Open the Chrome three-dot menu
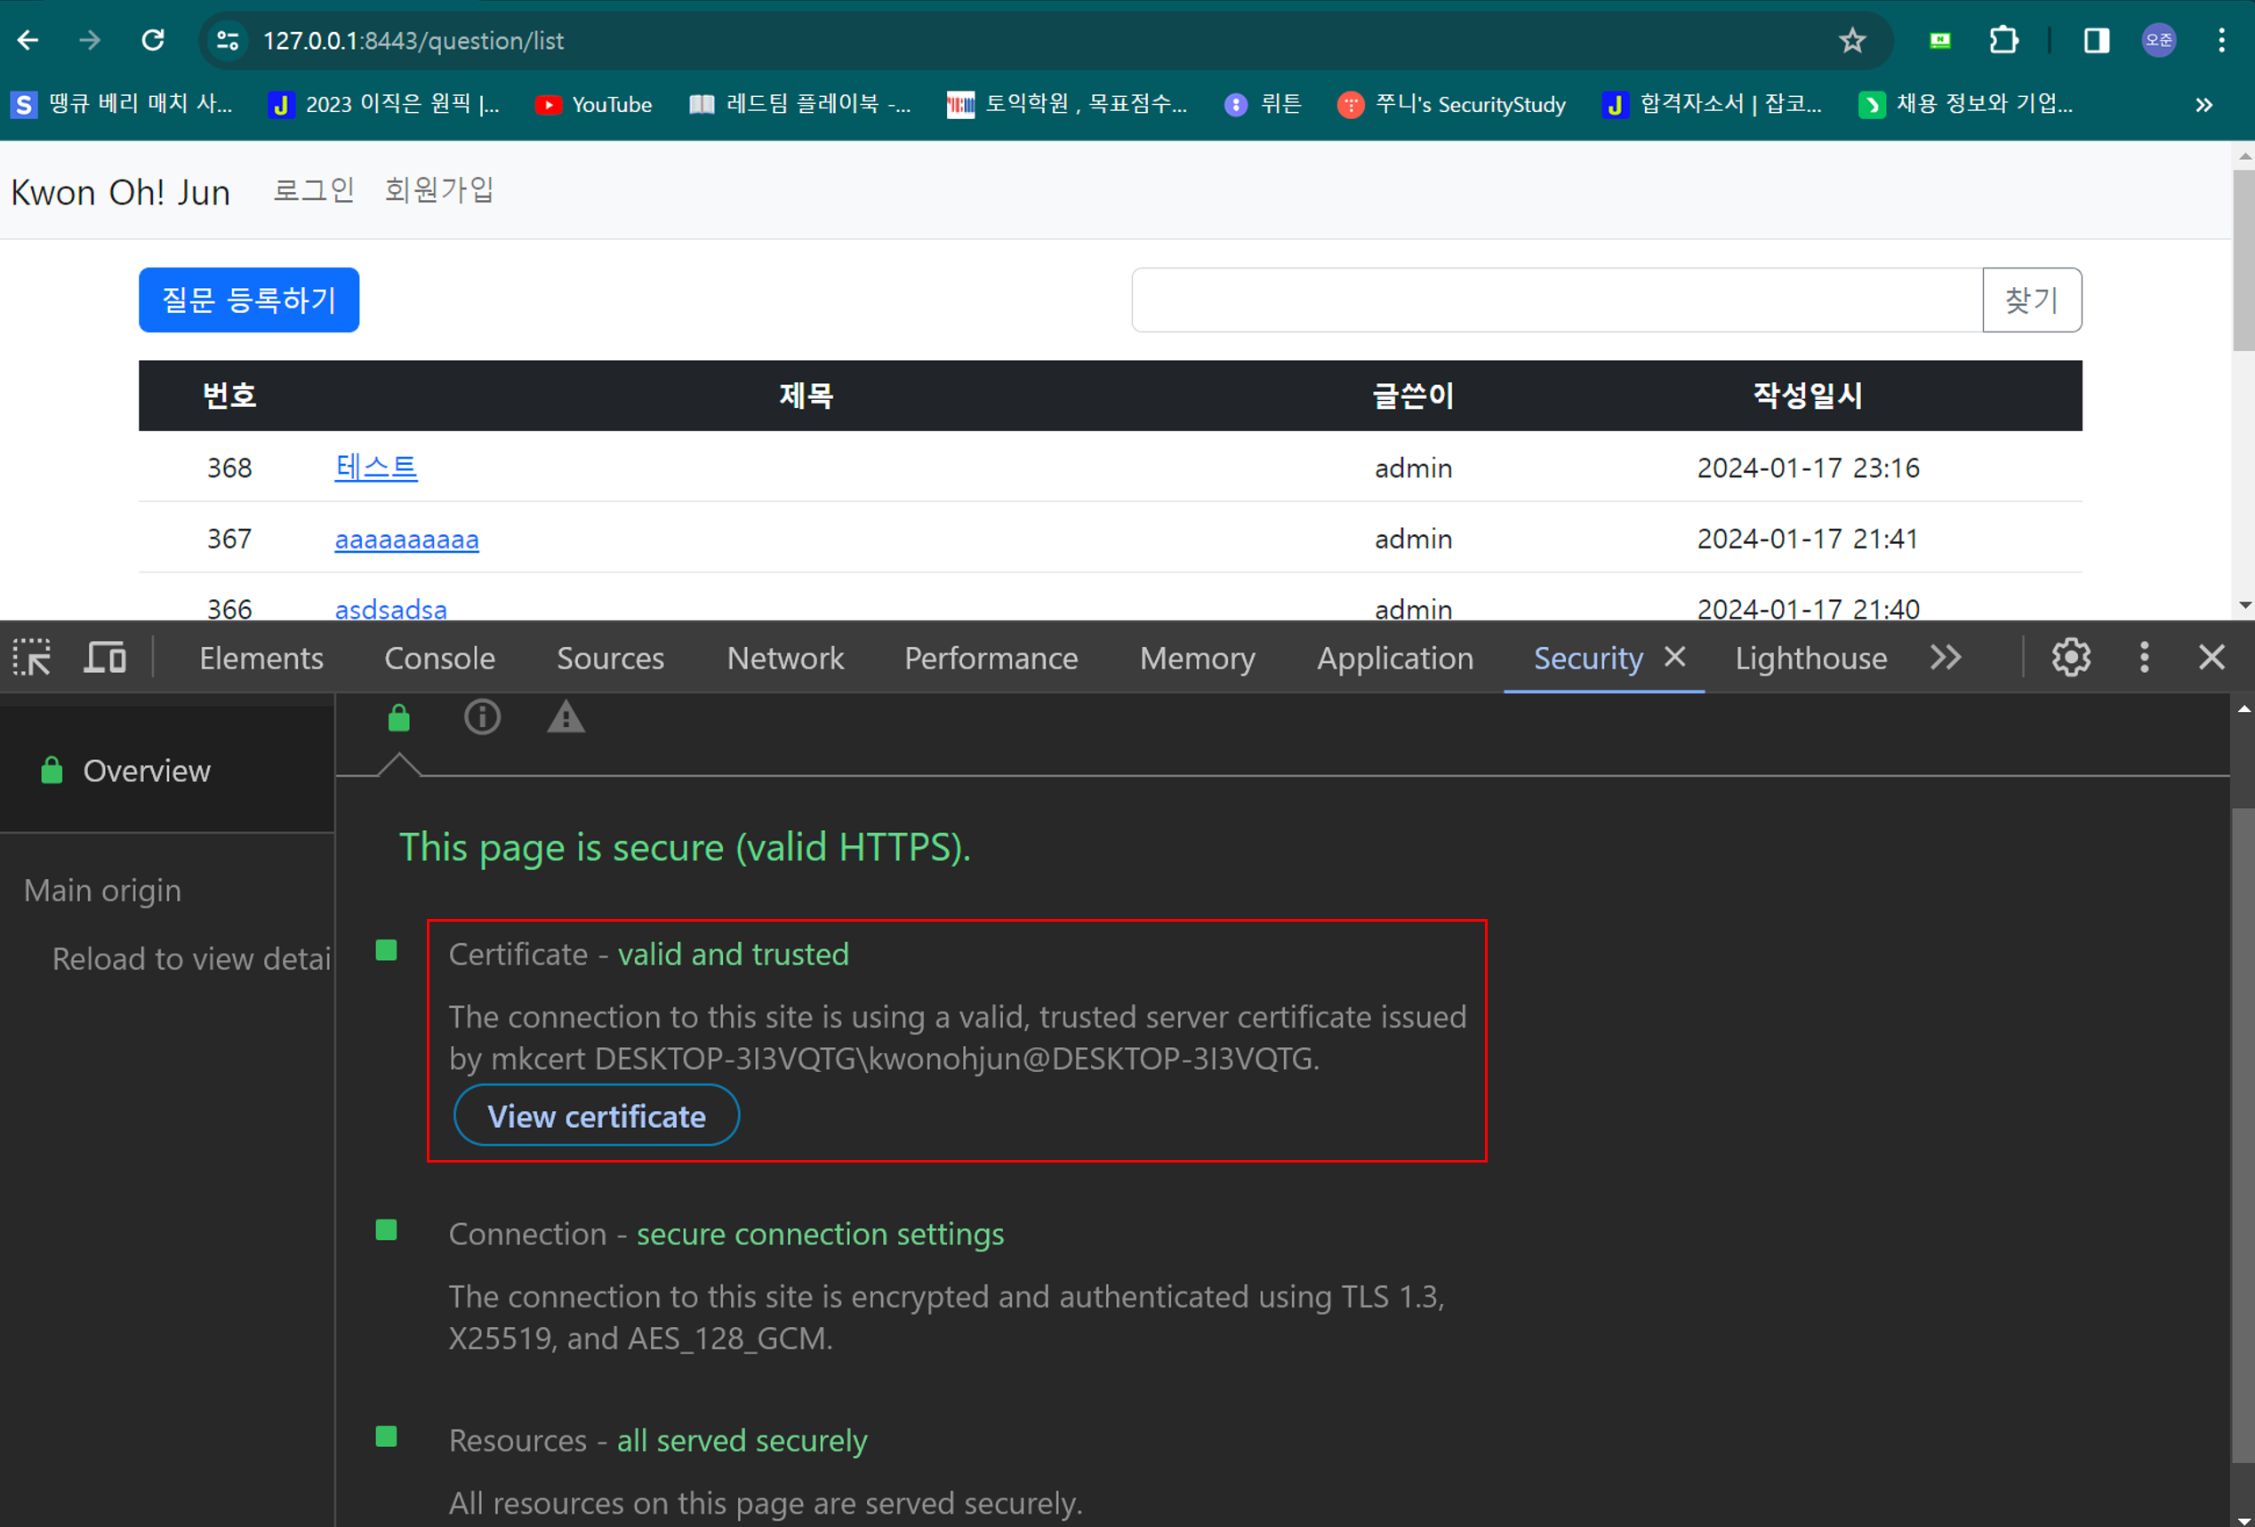The image size is (2255, 1527). tap(2221, 41)
